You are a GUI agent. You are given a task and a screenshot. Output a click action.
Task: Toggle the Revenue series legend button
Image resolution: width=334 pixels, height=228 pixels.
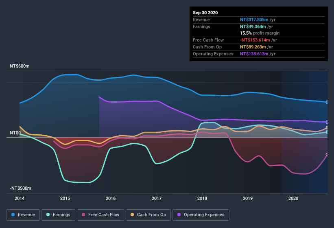point(23,215)
